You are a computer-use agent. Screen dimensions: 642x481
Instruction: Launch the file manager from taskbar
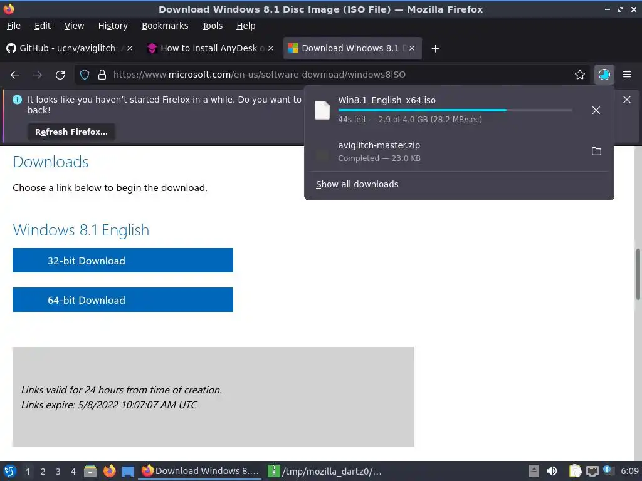tap(90, 471)
